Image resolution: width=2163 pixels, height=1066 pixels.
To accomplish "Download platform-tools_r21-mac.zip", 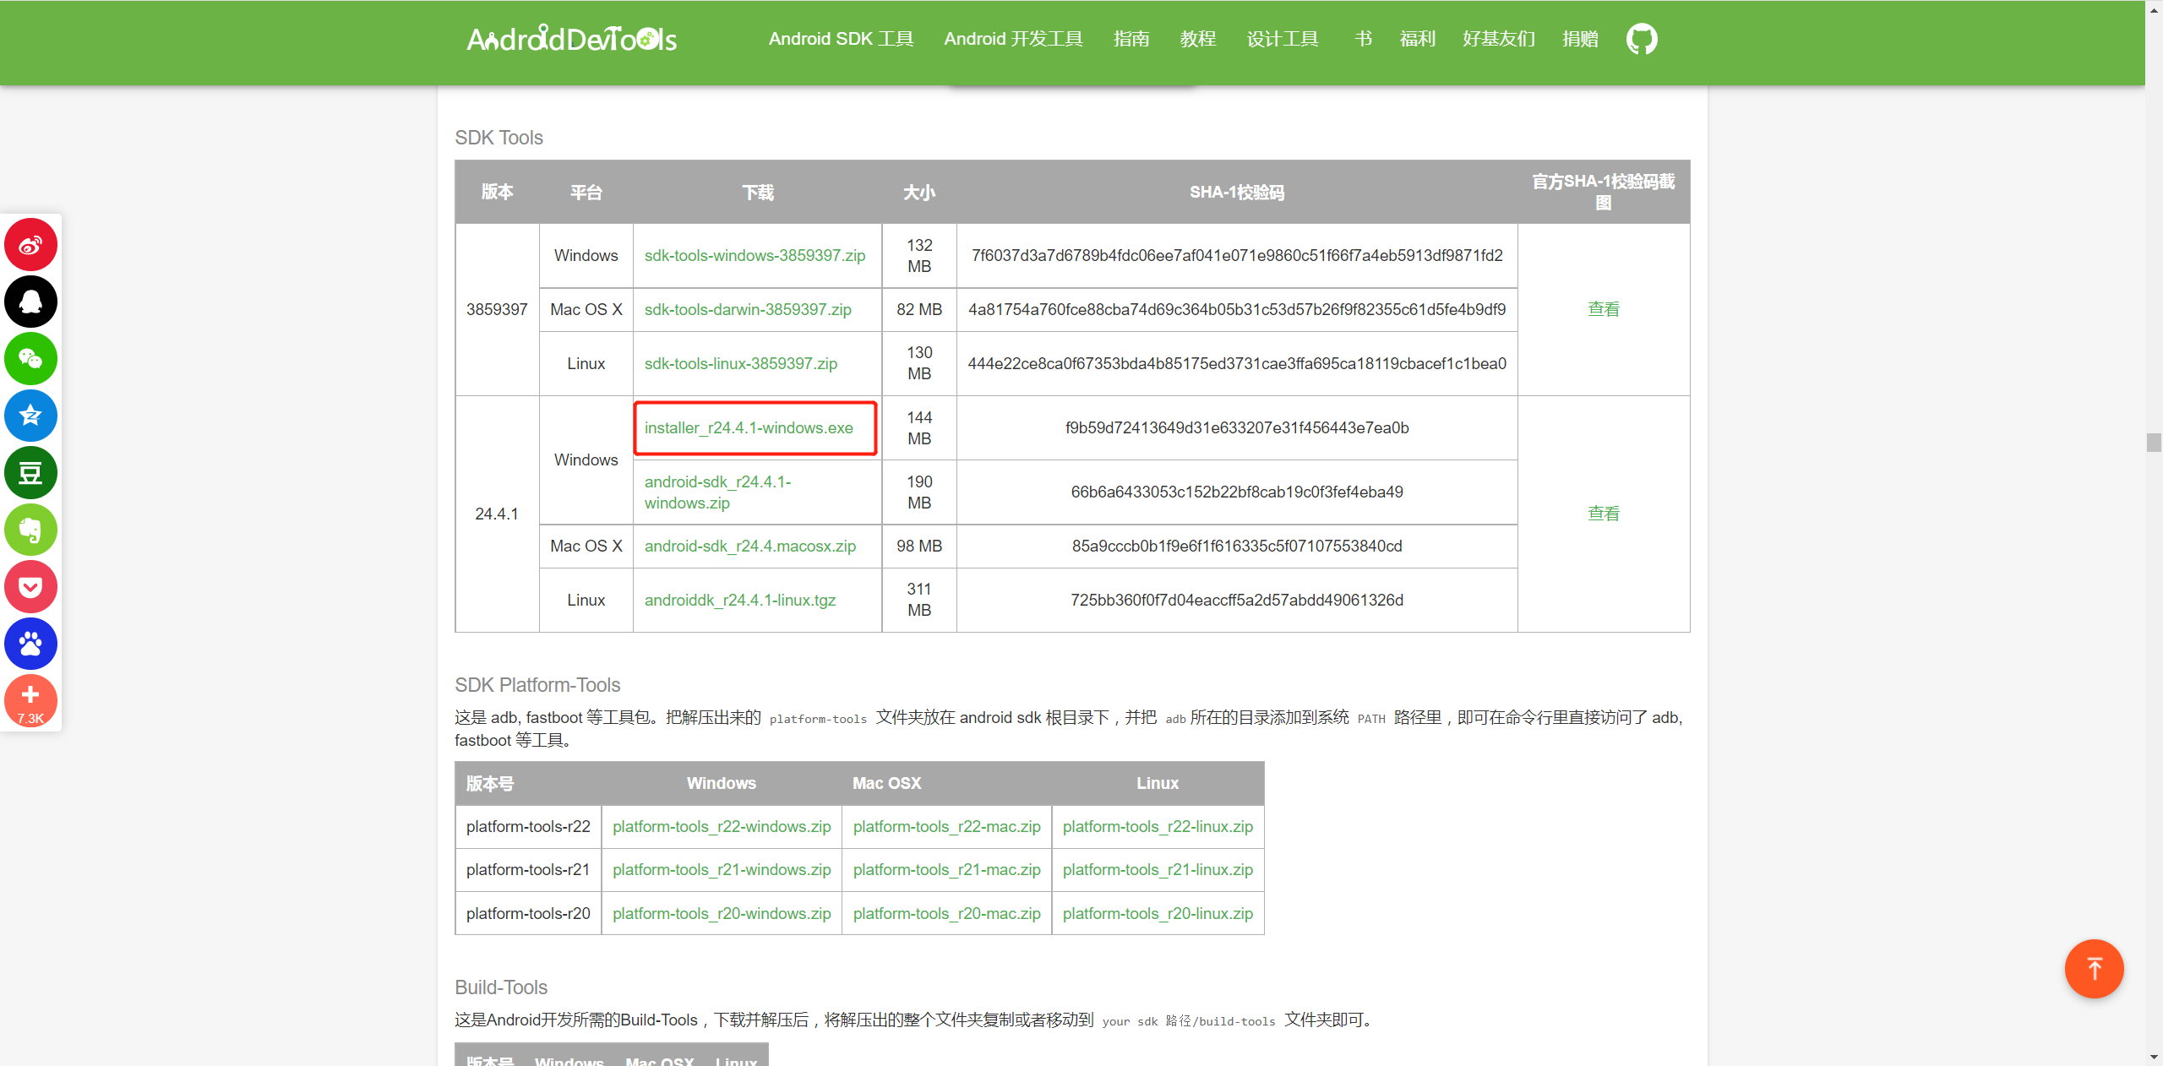I will (x=946, y=870).
